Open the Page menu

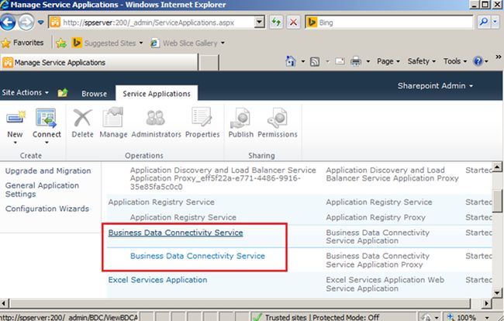point(388,61)
